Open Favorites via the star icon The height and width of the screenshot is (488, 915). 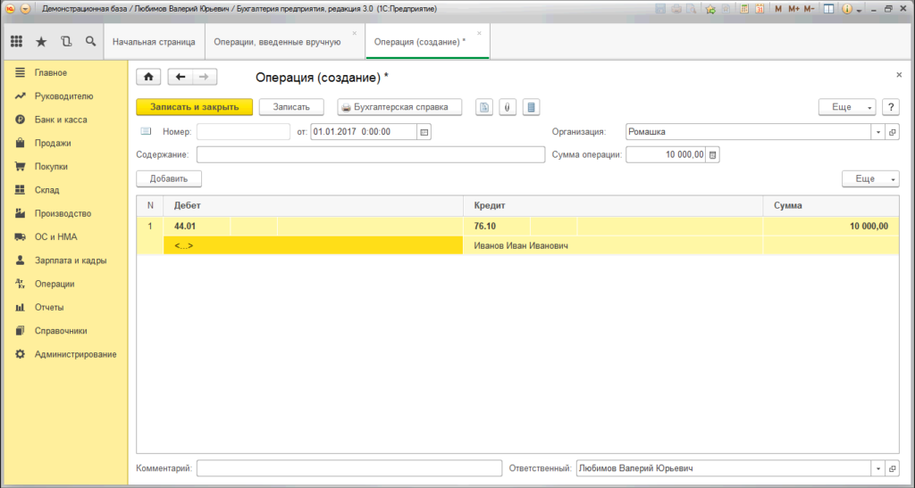click(x=41, y=42)
